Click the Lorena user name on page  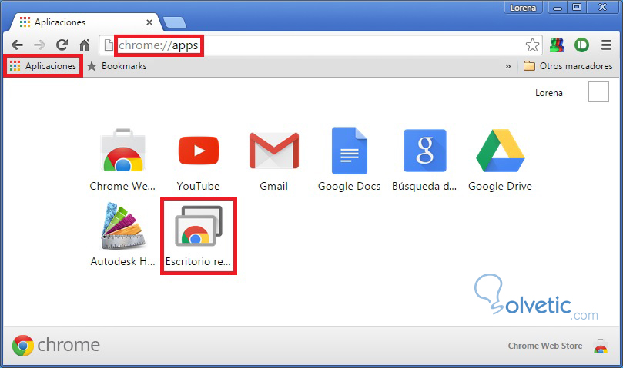coord(549,93)
